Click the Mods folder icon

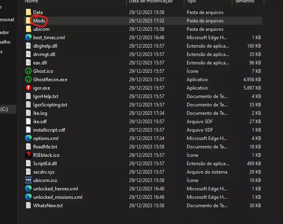tap(28, 21)
